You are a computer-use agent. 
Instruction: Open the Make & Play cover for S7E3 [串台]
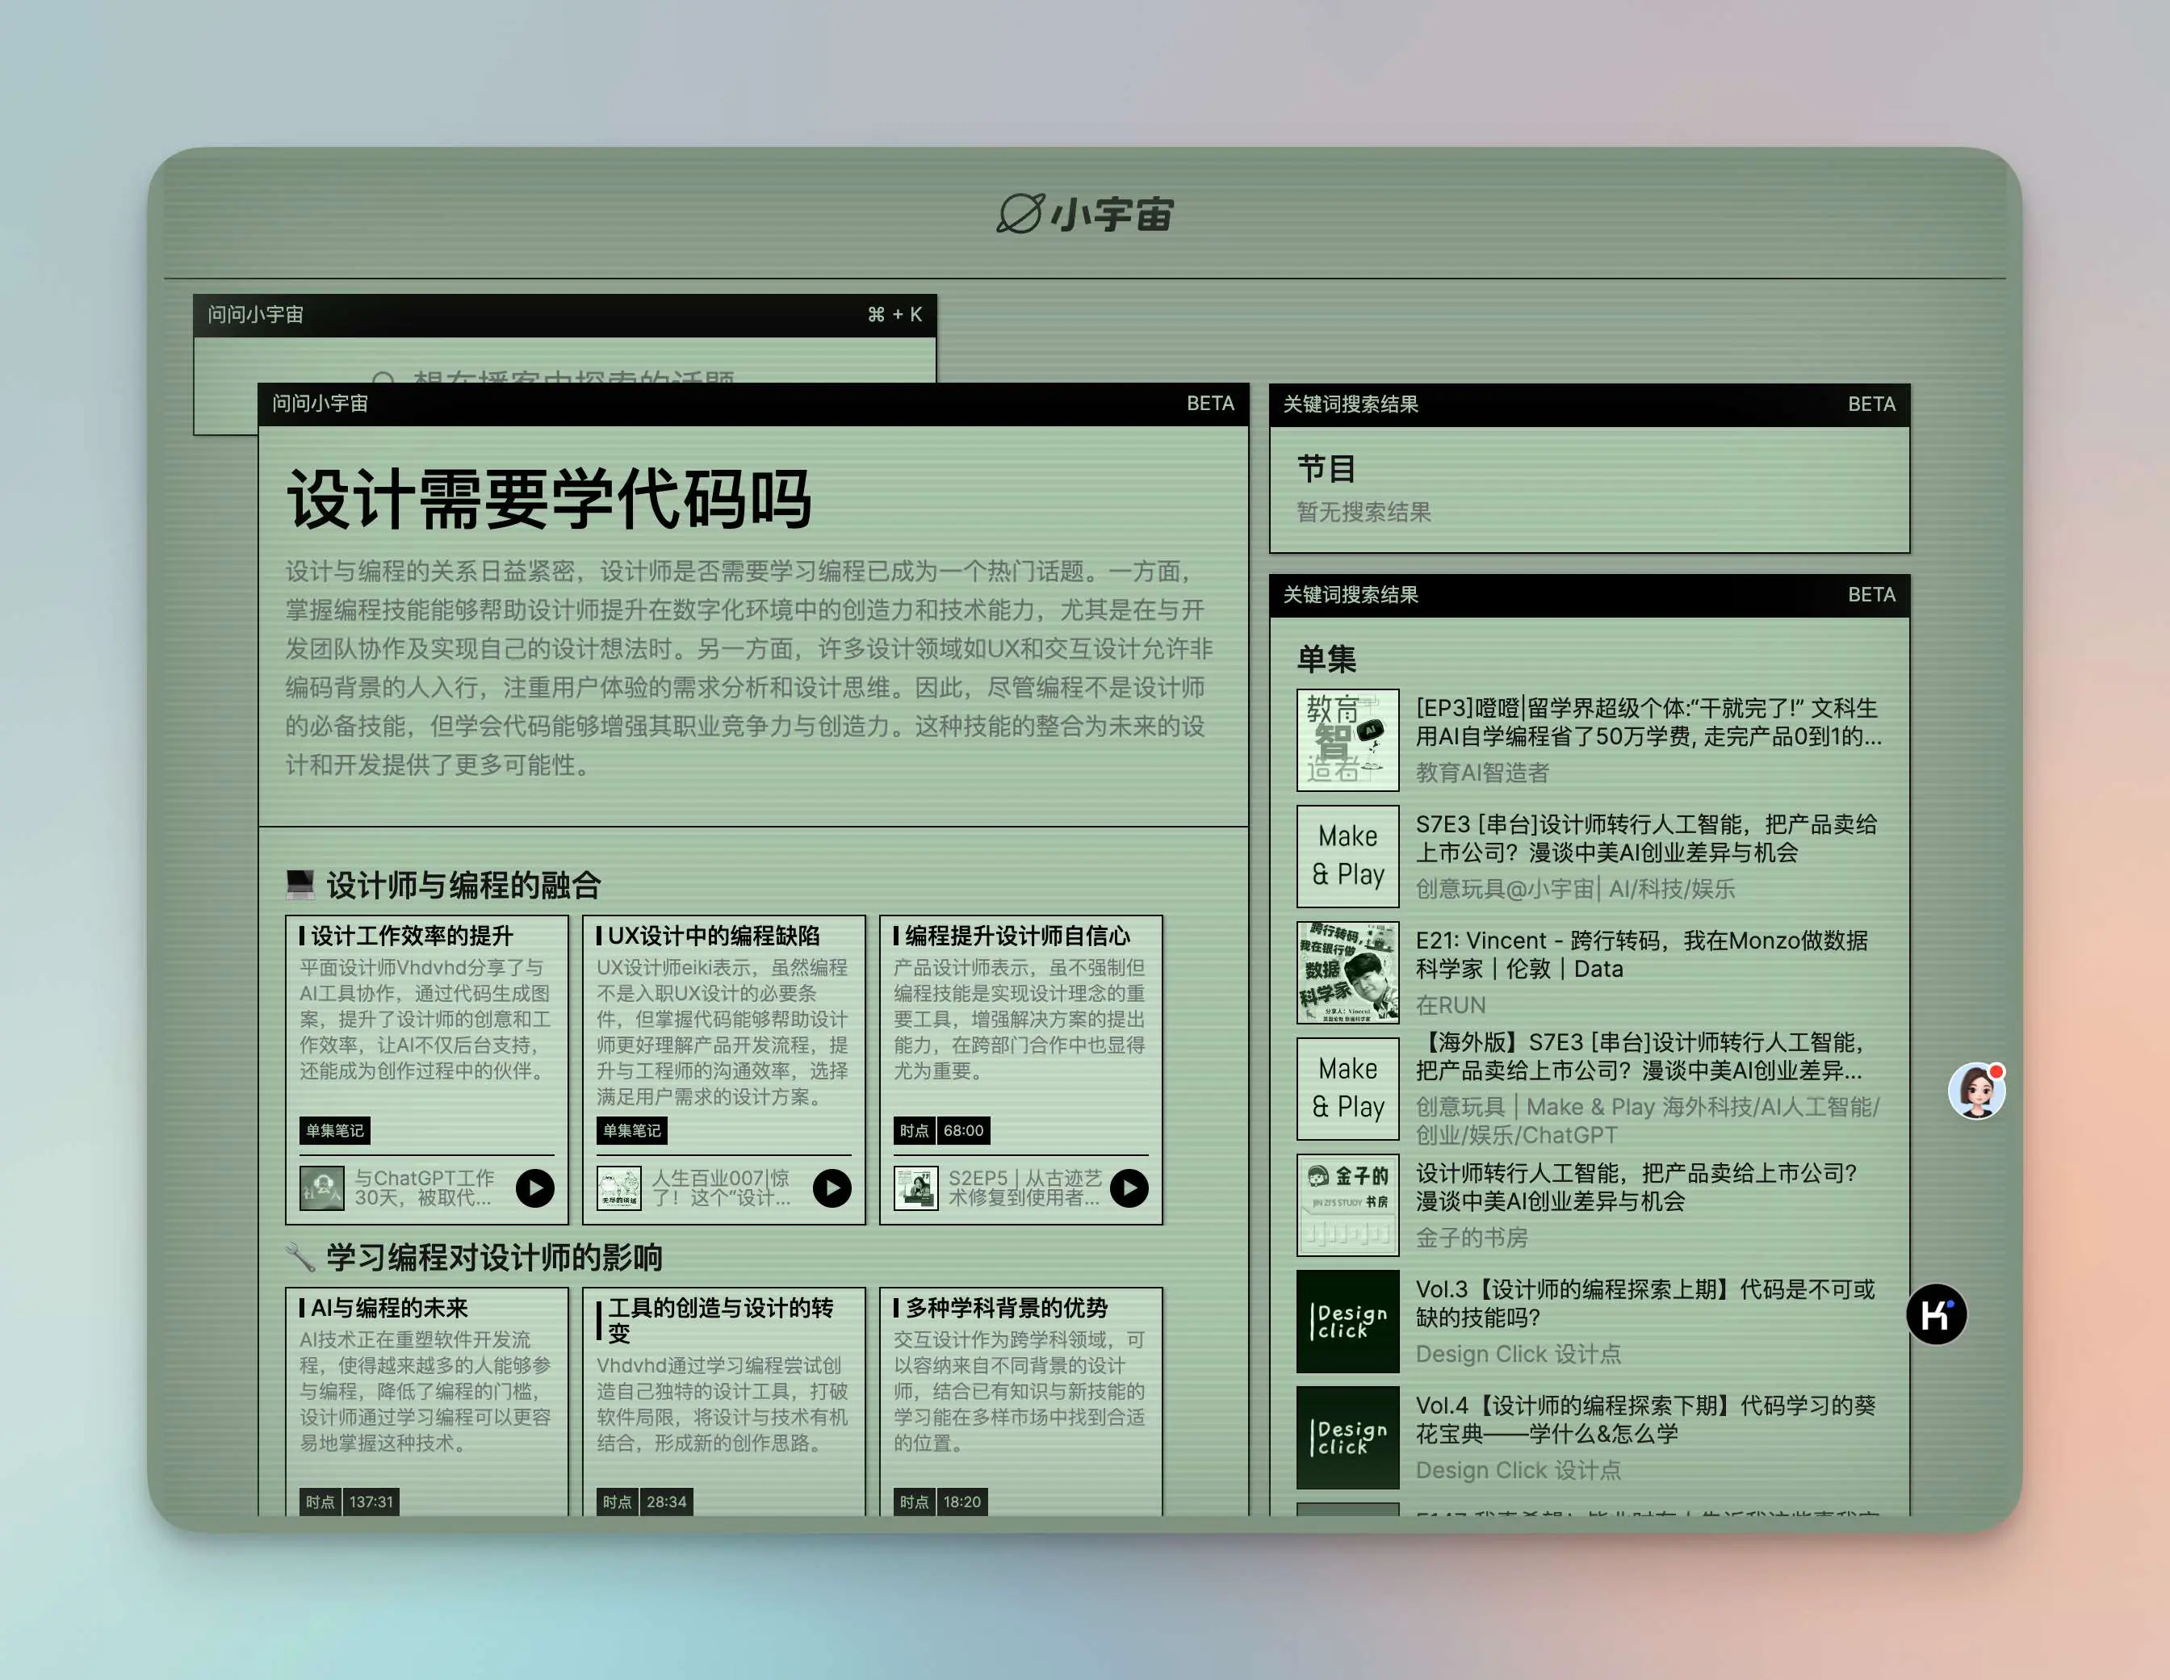coord(1347,857)
